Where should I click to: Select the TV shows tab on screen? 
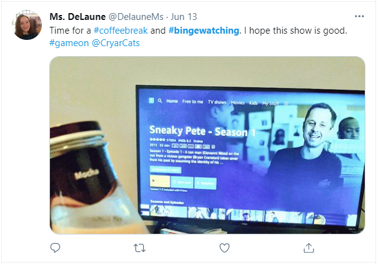coord(217,102)
